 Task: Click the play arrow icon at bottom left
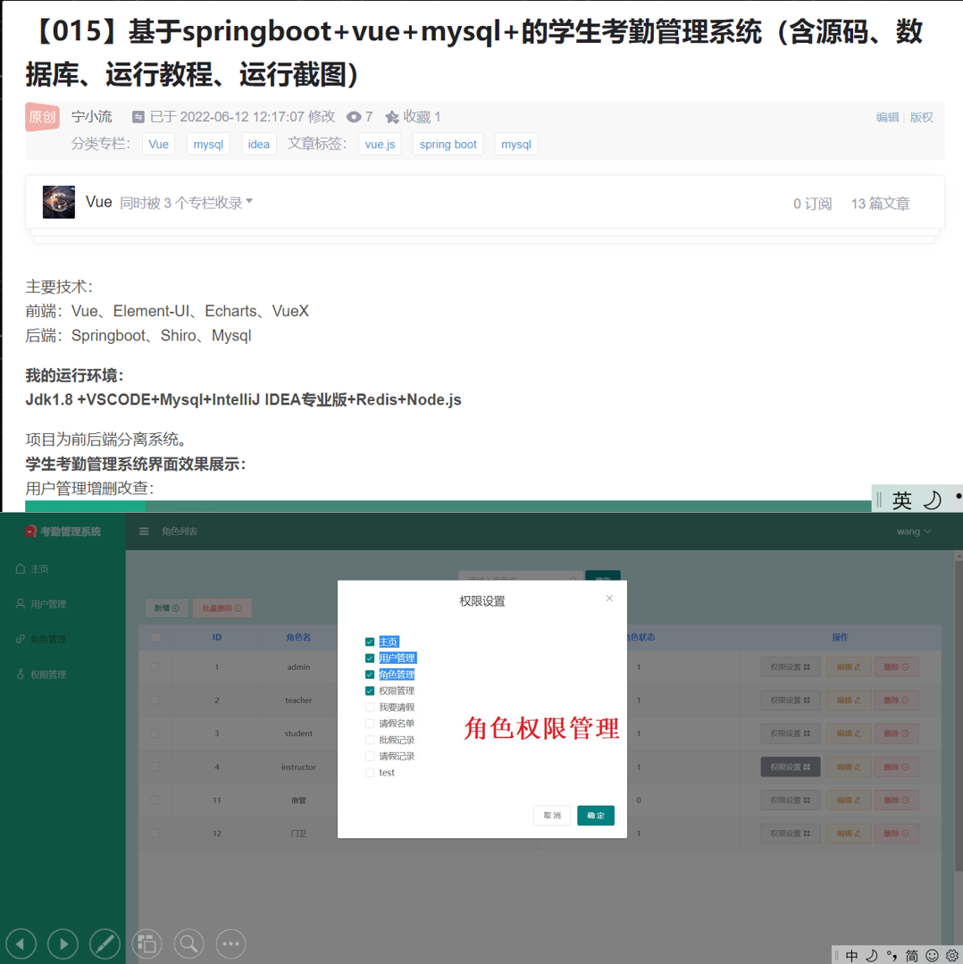click(x=62, y=943)
